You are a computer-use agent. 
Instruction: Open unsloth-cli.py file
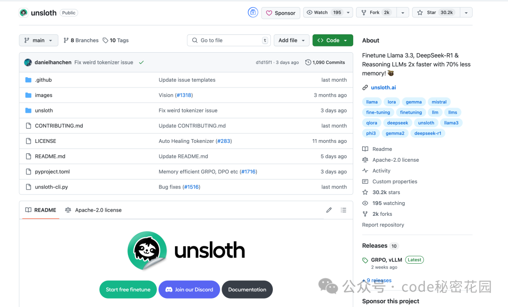(x=51, y=187)
